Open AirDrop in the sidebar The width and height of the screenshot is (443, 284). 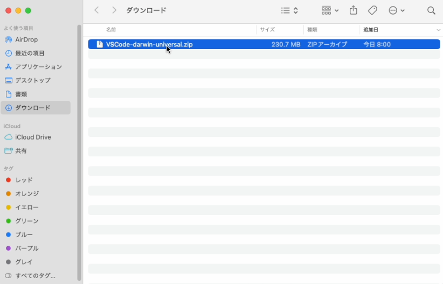[36, 39]
